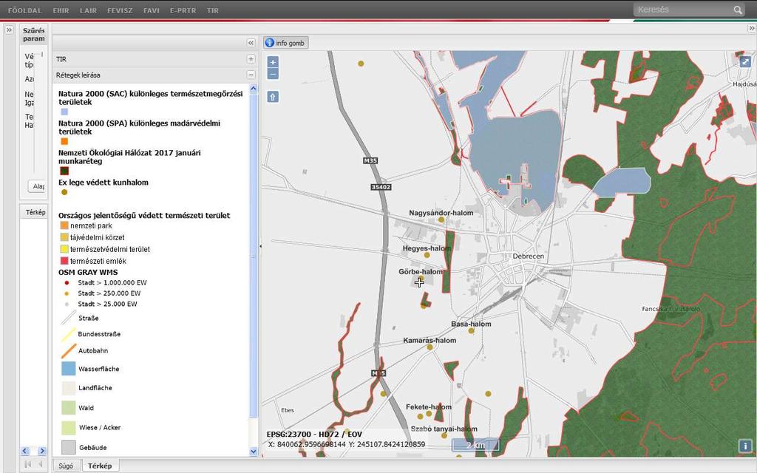Zoom in the map with plus button
Image resolution: width=757 pixels, height=473 pixels.
click(273, 62)
